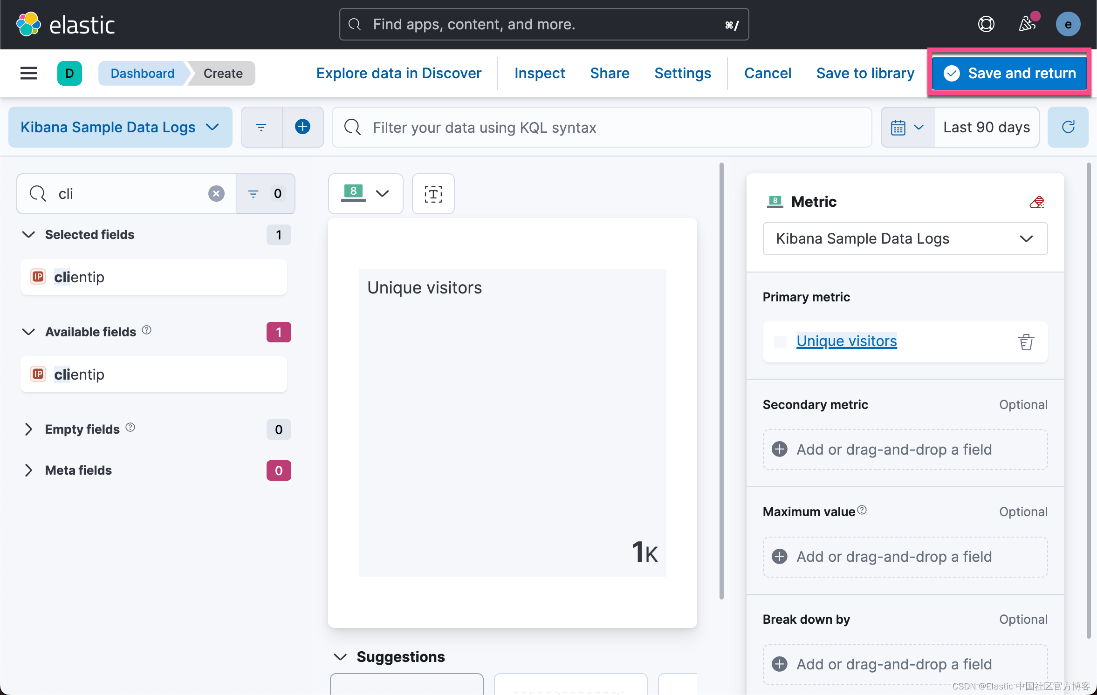Open the user avatar menu
The image size is (1097, 695).
coord(1068,24)
